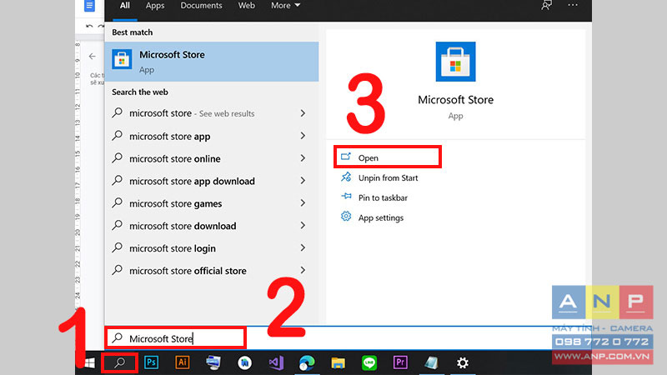
Task: Expand the 'microsoft store login' suggestion arrow
Action: coord(303,247)
